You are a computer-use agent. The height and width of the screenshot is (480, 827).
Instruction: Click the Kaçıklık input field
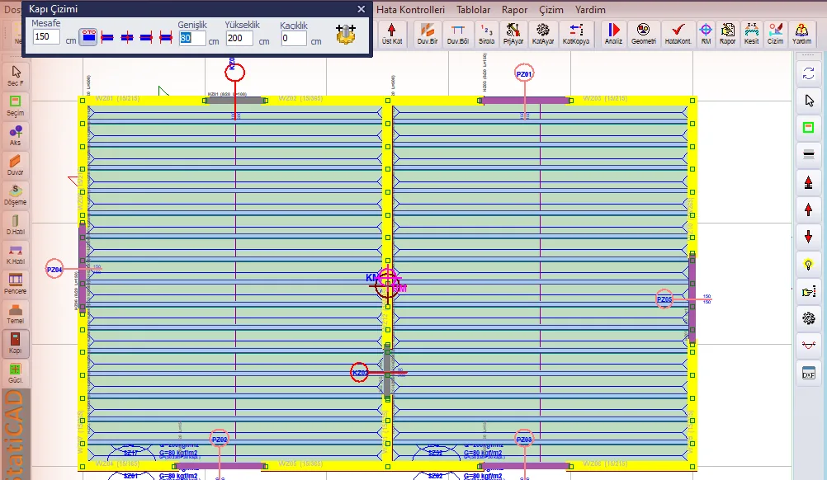click(293, 39)
